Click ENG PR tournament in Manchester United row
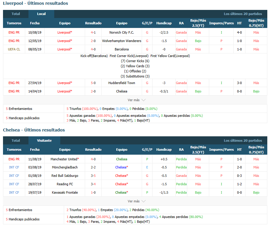The height and width of the screenshot is (227, 270). pos(14,159)
